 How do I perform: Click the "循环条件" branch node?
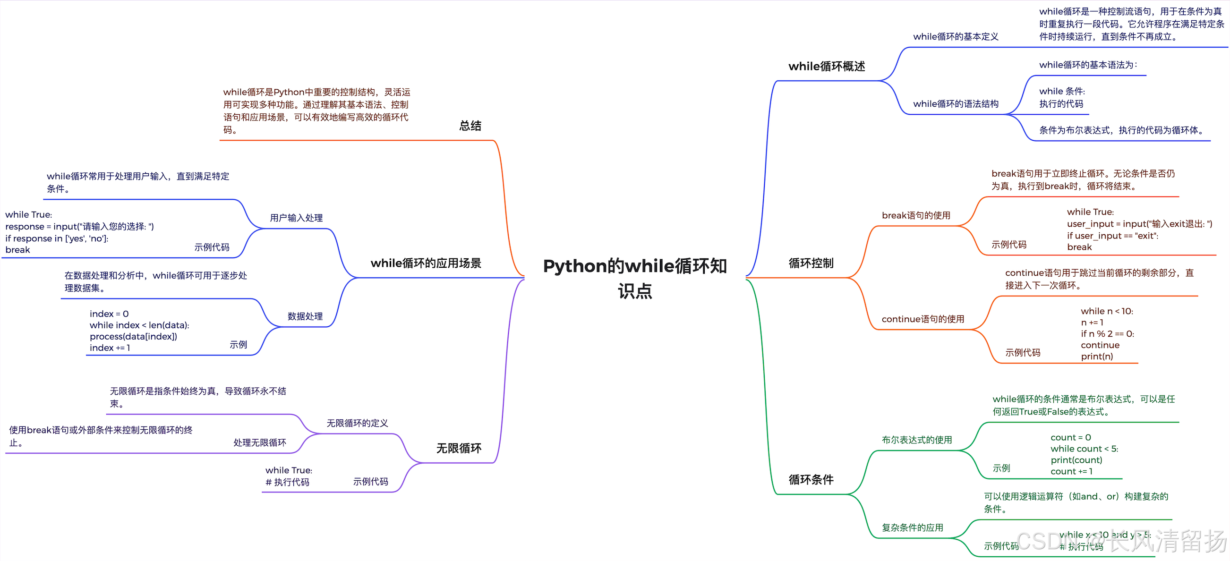pos(811,479)
